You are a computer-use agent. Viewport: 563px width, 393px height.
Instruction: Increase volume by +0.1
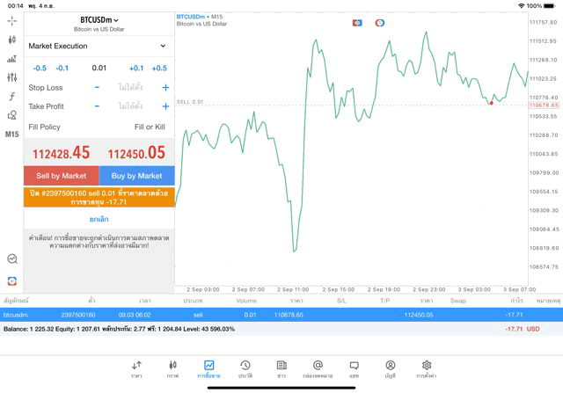point(135,68)
